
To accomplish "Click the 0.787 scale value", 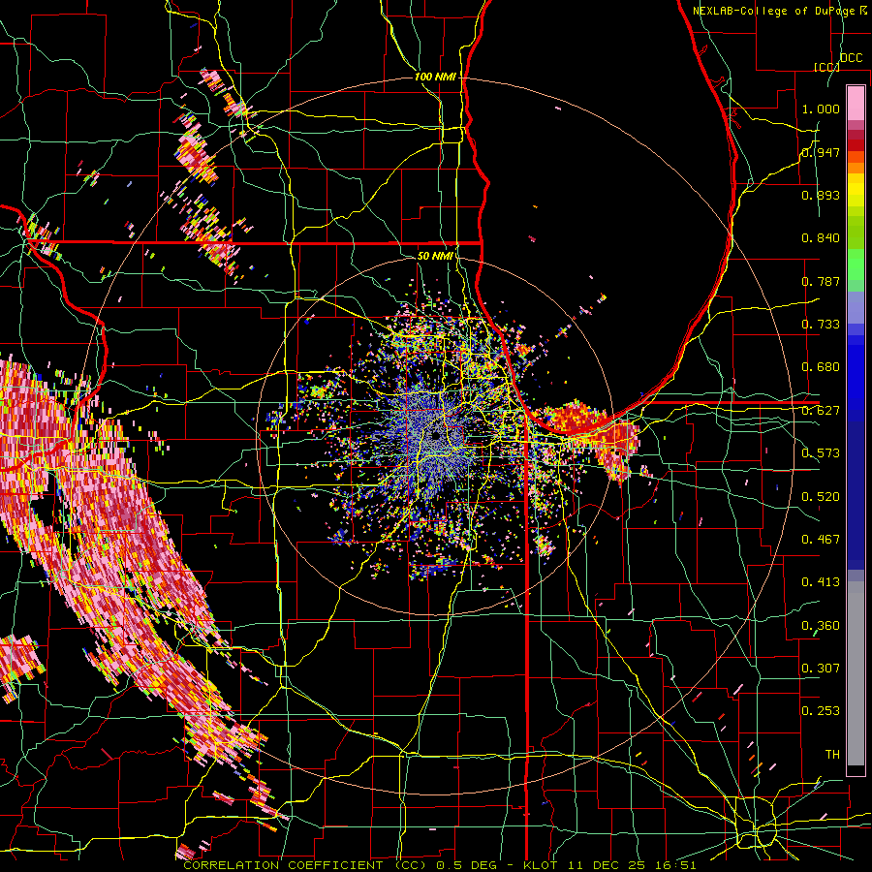I will coord(821,281).
